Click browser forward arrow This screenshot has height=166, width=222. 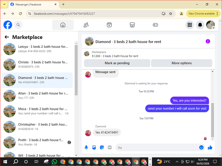pyautogui.click(x=12, y=14)
